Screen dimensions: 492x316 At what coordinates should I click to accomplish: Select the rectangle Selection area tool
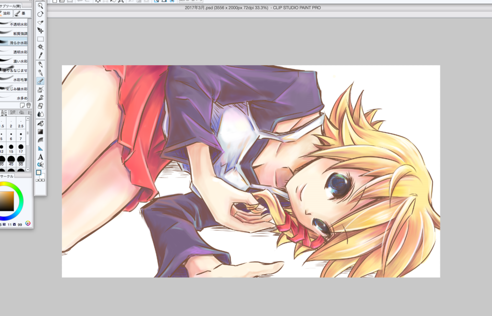pos(40,39)
